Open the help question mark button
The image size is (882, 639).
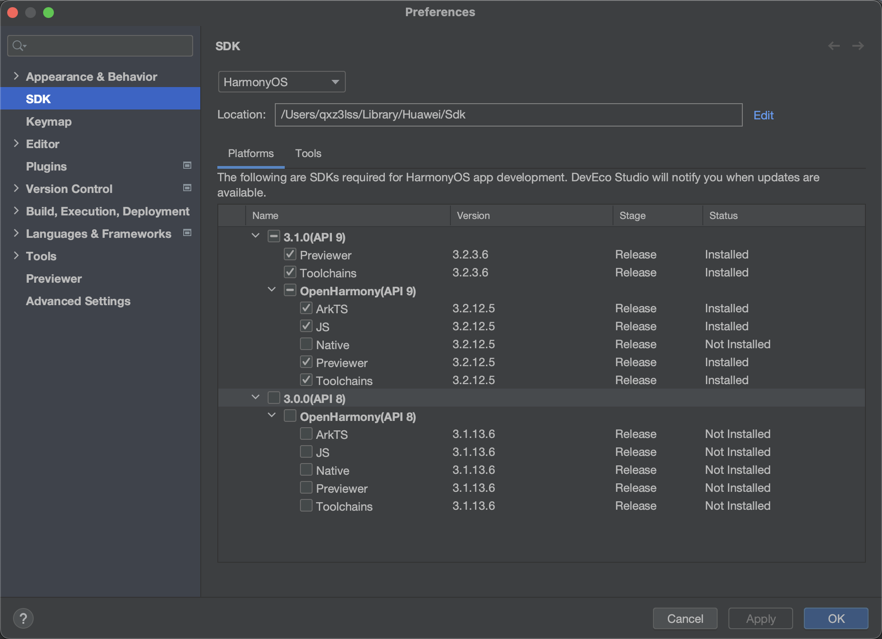23,618
